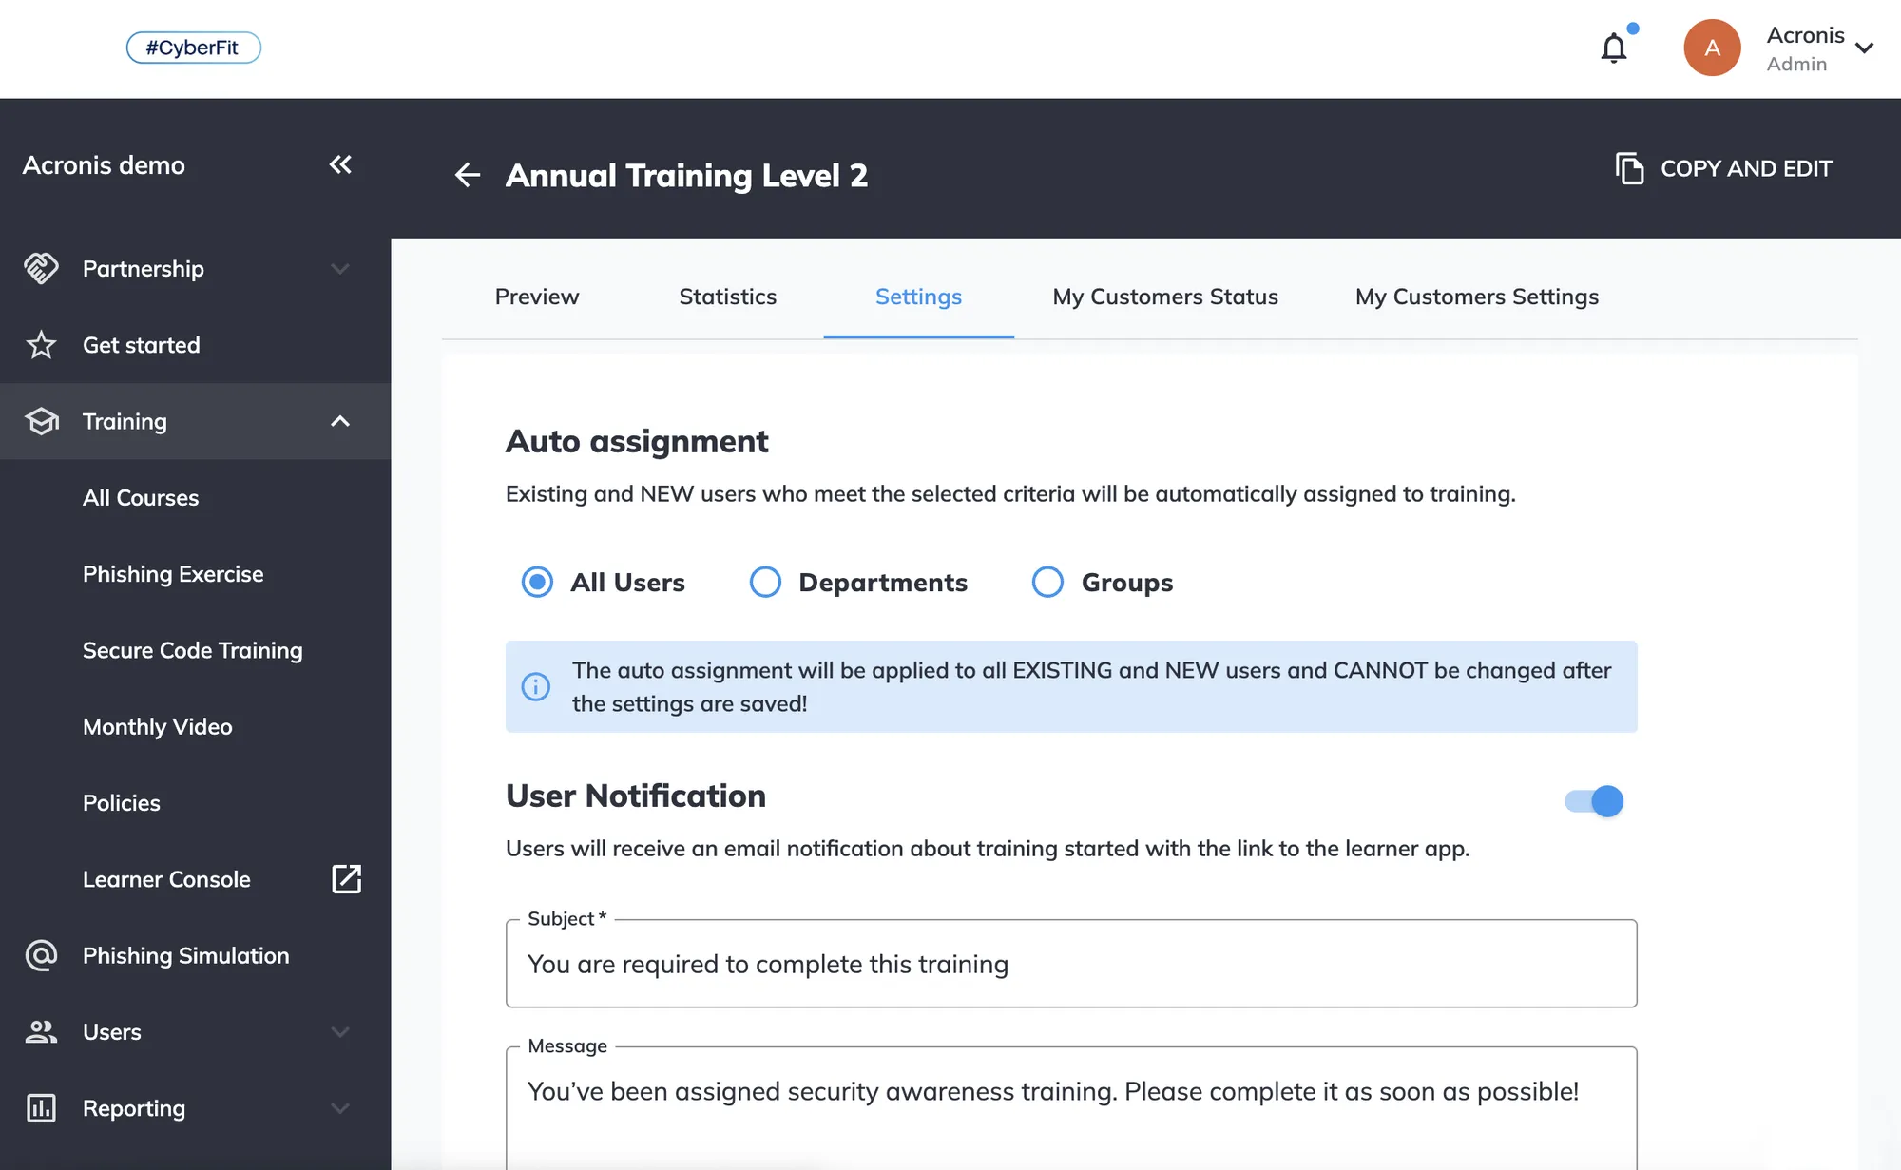Collapse the sidebar with the double chevron icon
This screenshot has width=1901, height=1170.
pos(340,164)
